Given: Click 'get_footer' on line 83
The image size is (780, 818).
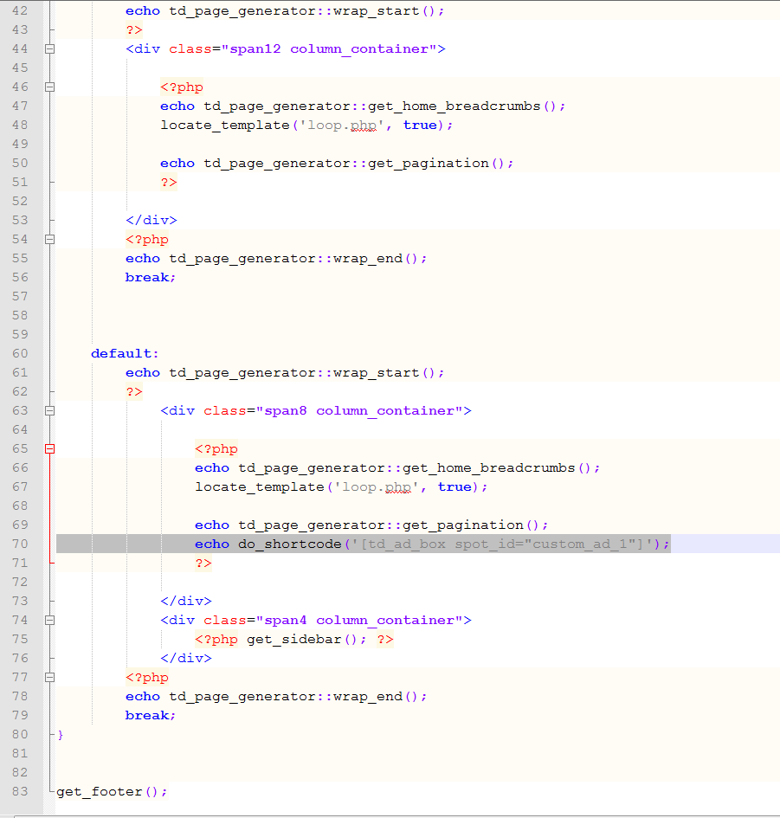Looking at the screenshot, I should click(x=100, y=792).
